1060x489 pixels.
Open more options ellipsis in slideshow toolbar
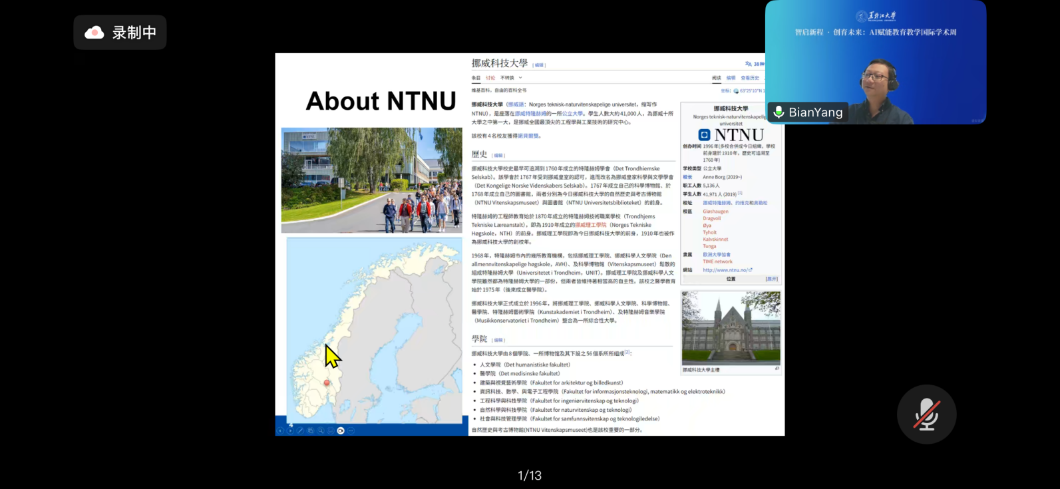(x=351, y=430)
